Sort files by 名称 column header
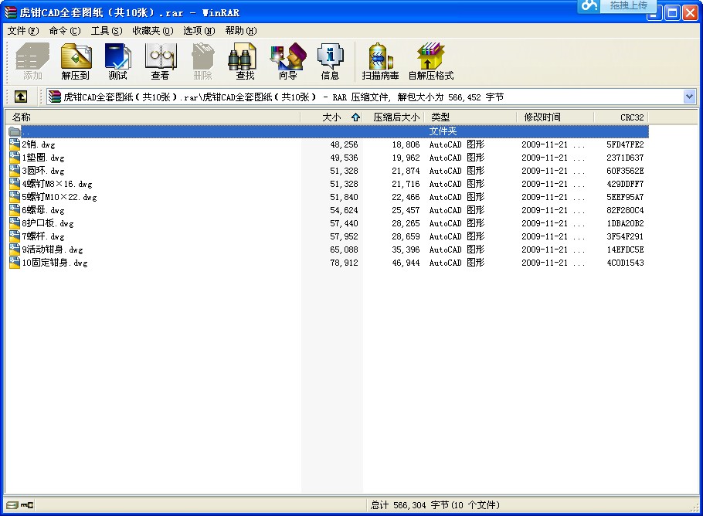Image resolution: width=703 pixels, height=516 pixels. tap(22, 117)
